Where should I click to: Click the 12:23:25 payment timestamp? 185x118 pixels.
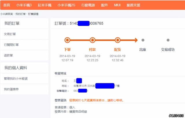click(92, 60)
